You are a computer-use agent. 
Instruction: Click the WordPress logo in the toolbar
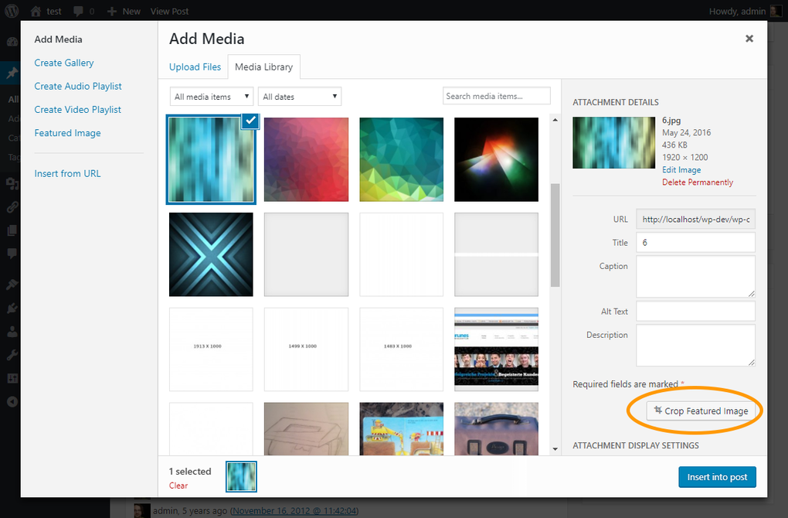point(12,11)
